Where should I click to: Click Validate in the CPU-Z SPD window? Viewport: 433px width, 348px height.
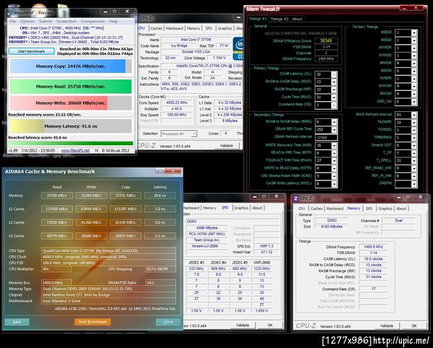coord(242,325)
